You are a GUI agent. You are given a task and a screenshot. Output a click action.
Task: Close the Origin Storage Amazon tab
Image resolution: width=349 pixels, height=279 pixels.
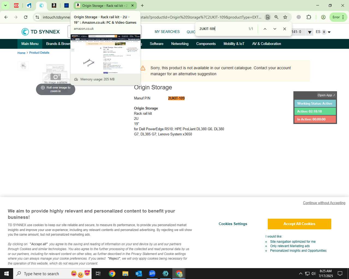[x=133, y=5]
